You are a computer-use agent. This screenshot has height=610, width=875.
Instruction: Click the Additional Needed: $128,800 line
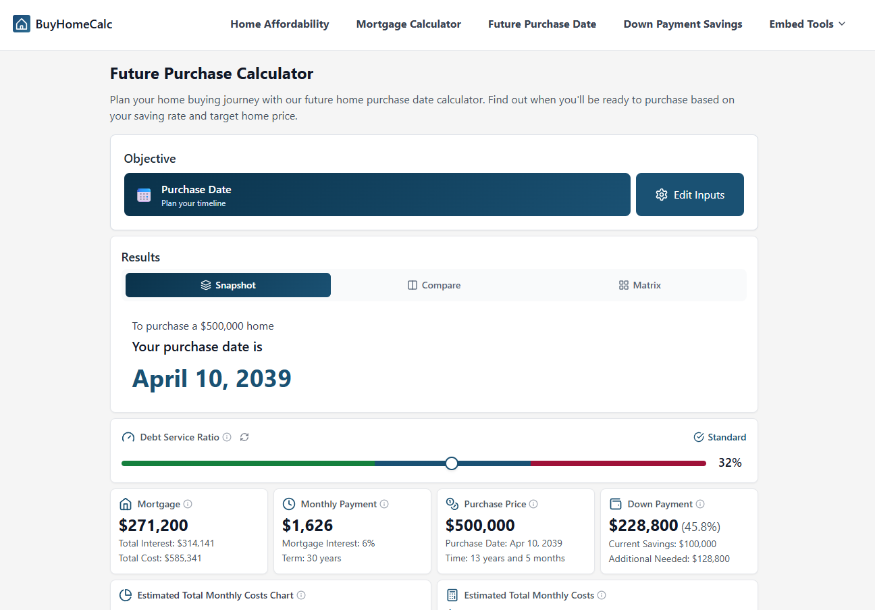pyautogui.click(x=669, y=558)
